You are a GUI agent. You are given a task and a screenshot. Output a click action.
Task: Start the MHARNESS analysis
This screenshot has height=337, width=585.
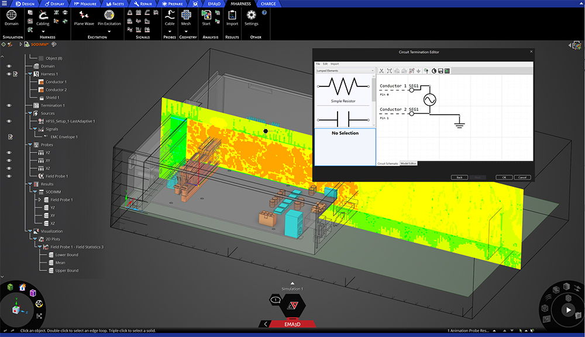click(206, 19)
